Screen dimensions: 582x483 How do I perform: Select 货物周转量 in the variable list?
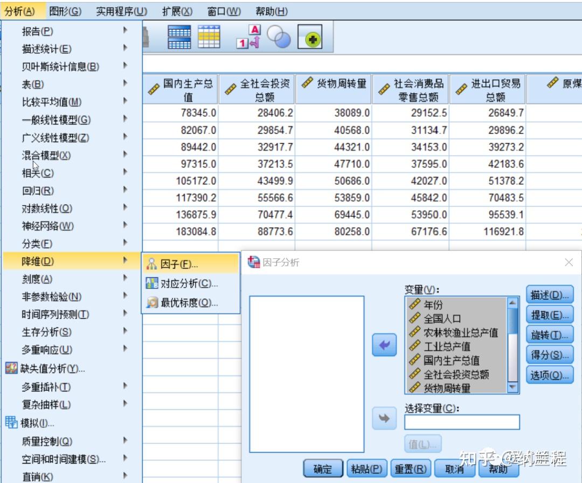tap(456, 388)
